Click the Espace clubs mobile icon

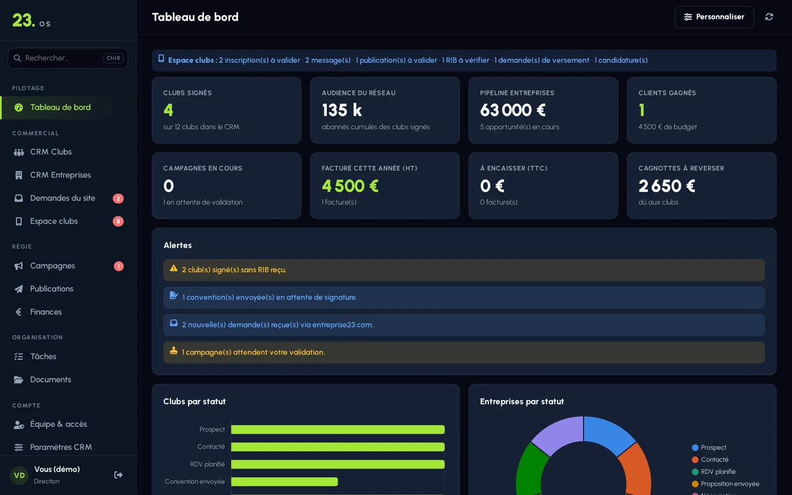(19, 221)
